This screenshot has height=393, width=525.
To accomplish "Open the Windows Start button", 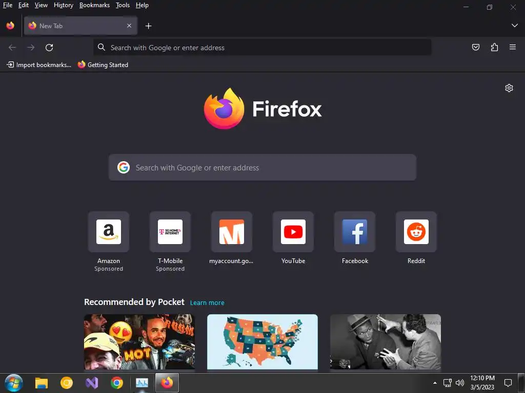I will pos(14,383).
